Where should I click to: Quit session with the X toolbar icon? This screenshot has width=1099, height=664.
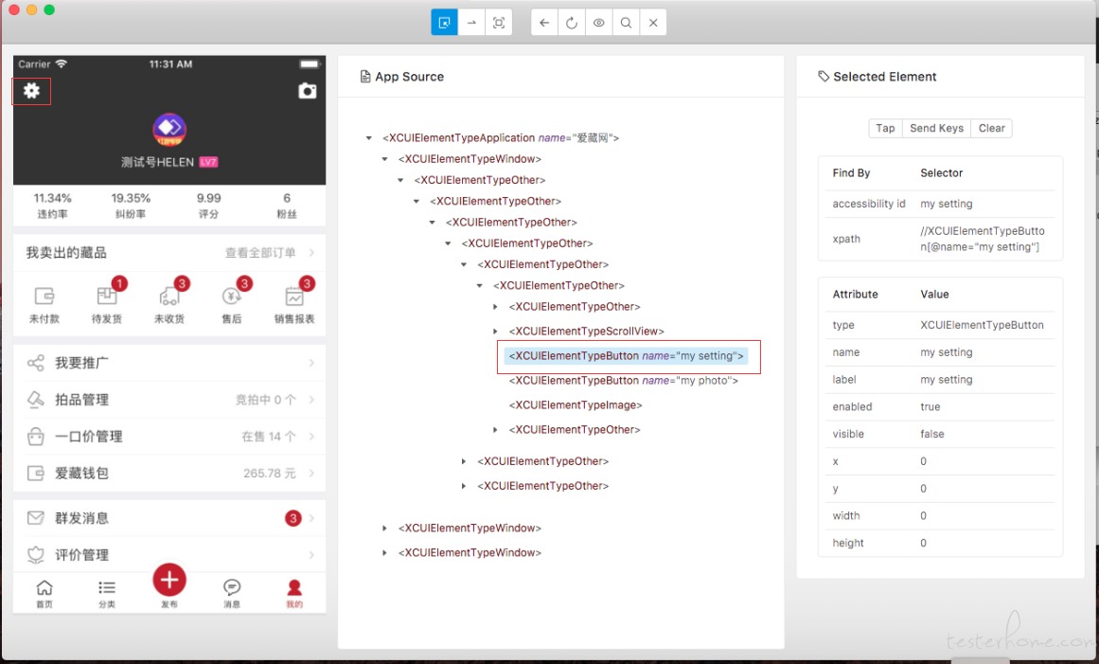[x=652, y=23]
